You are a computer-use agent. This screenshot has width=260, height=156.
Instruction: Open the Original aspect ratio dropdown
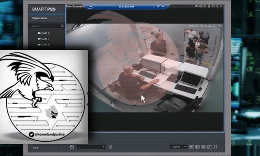tap(179, 147)
